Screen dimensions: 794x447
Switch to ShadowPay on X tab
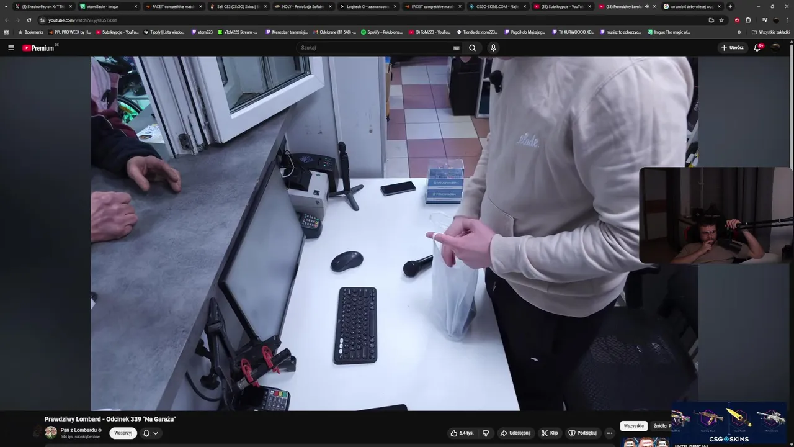(x=43, y=6)
